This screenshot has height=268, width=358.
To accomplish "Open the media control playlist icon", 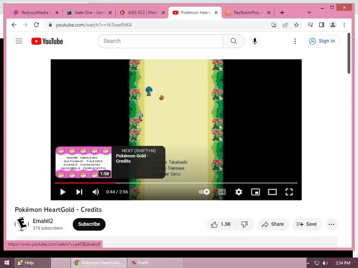I will tap(310, 25).
